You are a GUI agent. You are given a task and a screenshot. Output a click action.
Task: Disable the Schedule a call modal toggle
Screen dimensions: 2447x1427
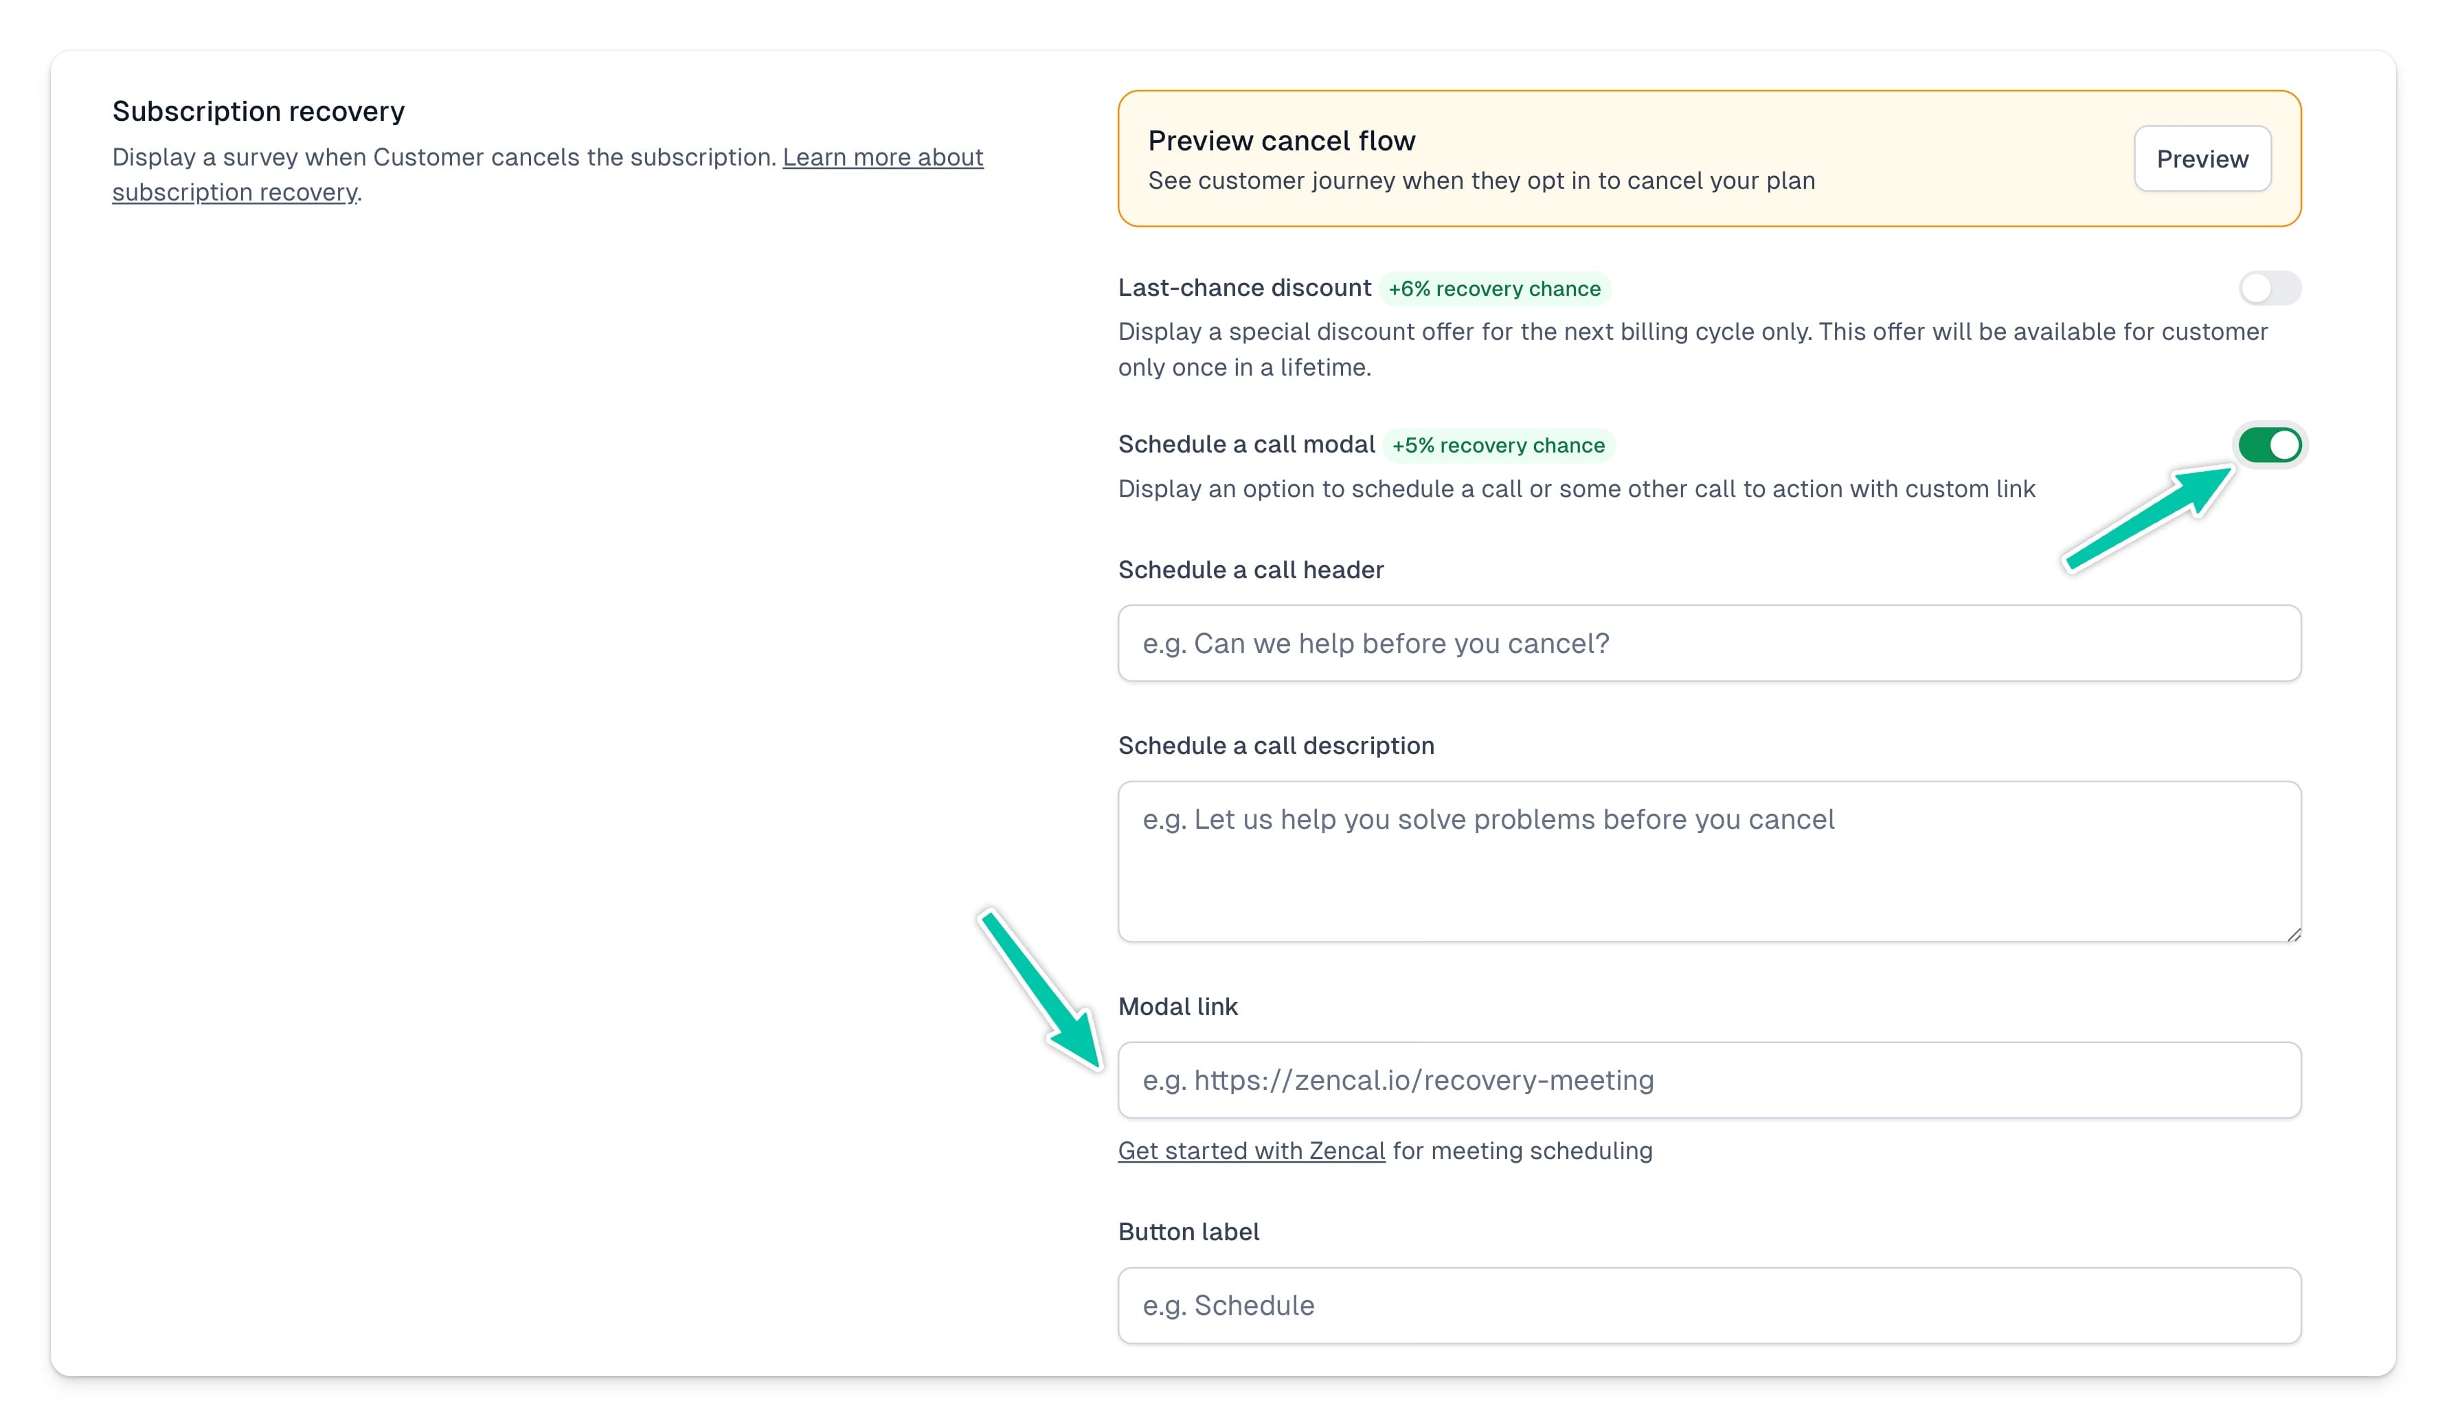(2270, 444)
